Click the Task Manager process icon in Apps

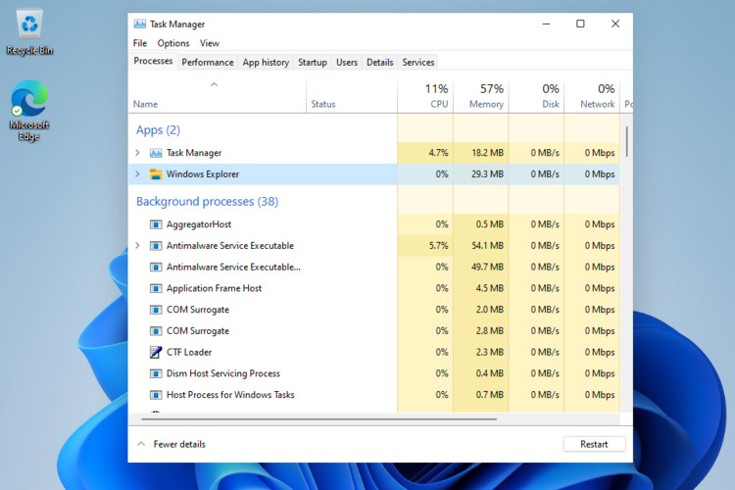coord(156,153)
